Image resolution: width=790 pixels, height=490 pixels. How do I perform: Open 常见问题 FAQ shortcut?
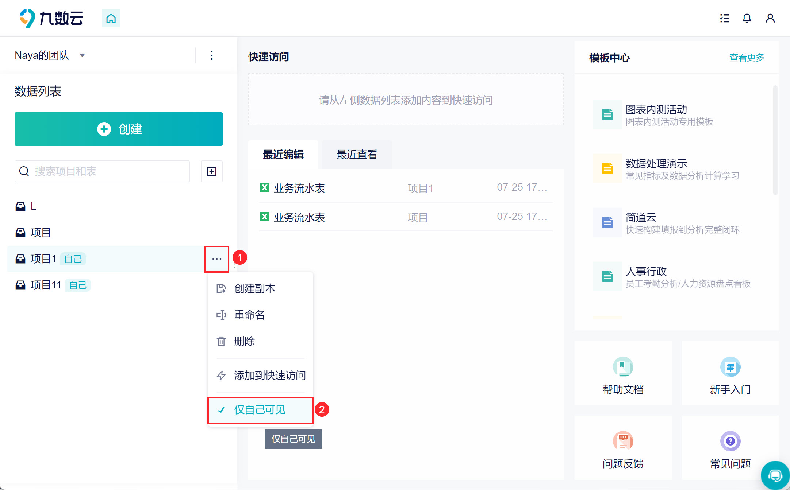(x=730, y=448)
